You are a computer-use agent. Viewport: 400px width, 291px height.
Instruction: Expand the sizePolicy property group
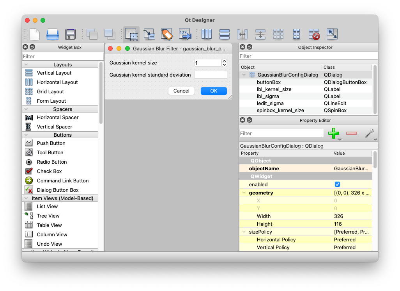244,232
